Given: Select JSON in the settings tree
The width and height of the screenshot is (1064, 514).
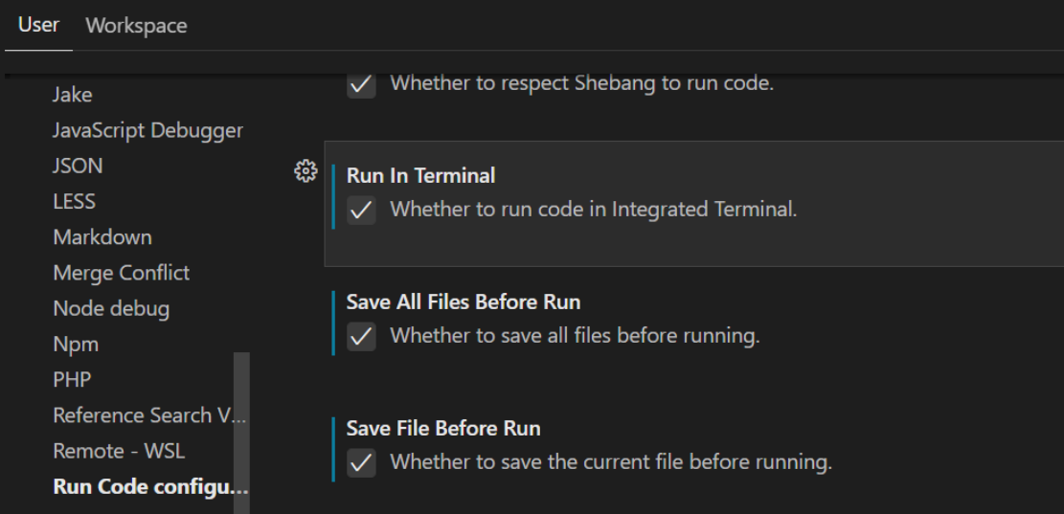Looking at the screenshot, I should (78, 166).
